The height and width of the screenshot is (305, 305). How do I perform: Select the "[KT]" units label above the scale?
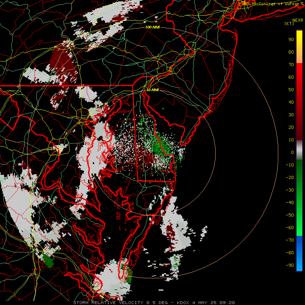coord(289,23)
